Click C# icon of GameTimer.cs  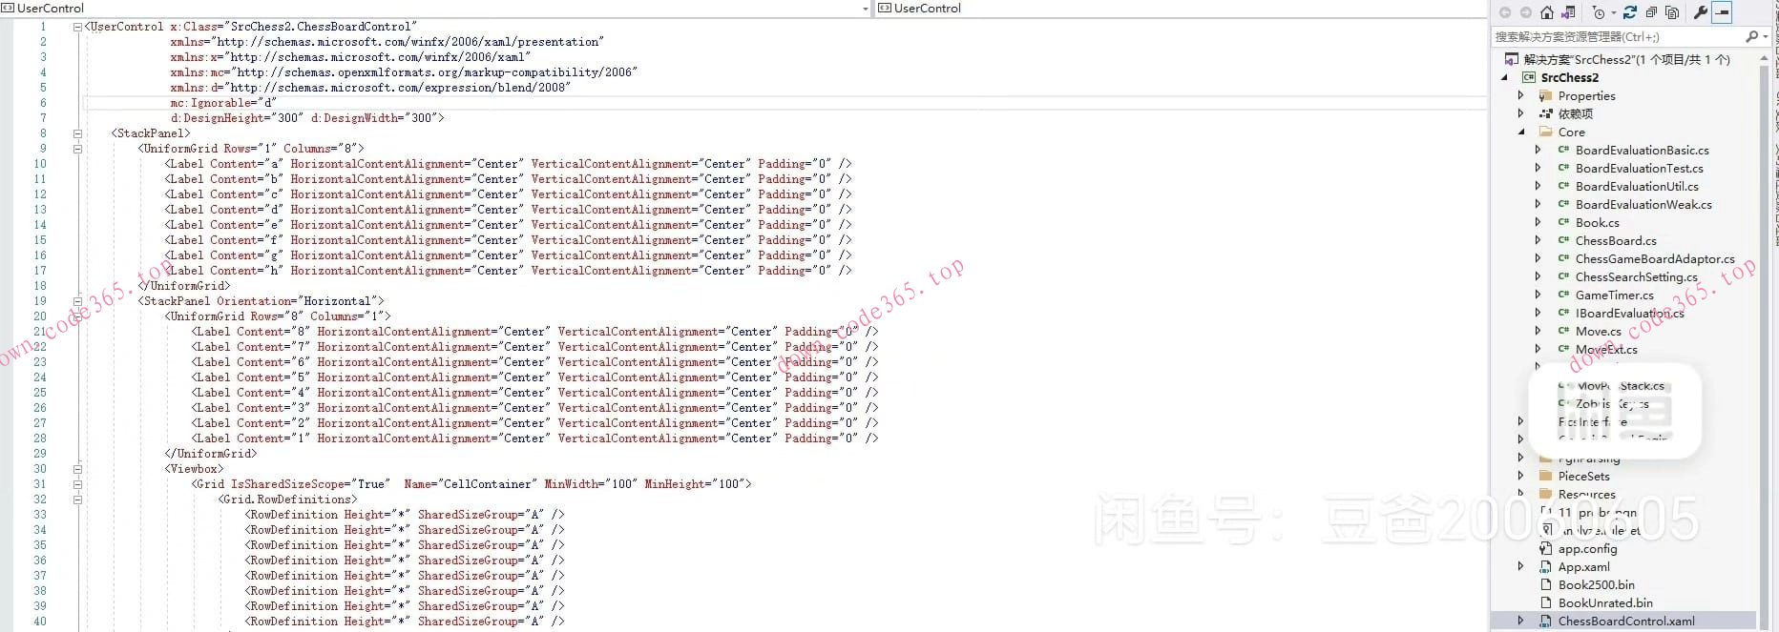[1563, 295]
